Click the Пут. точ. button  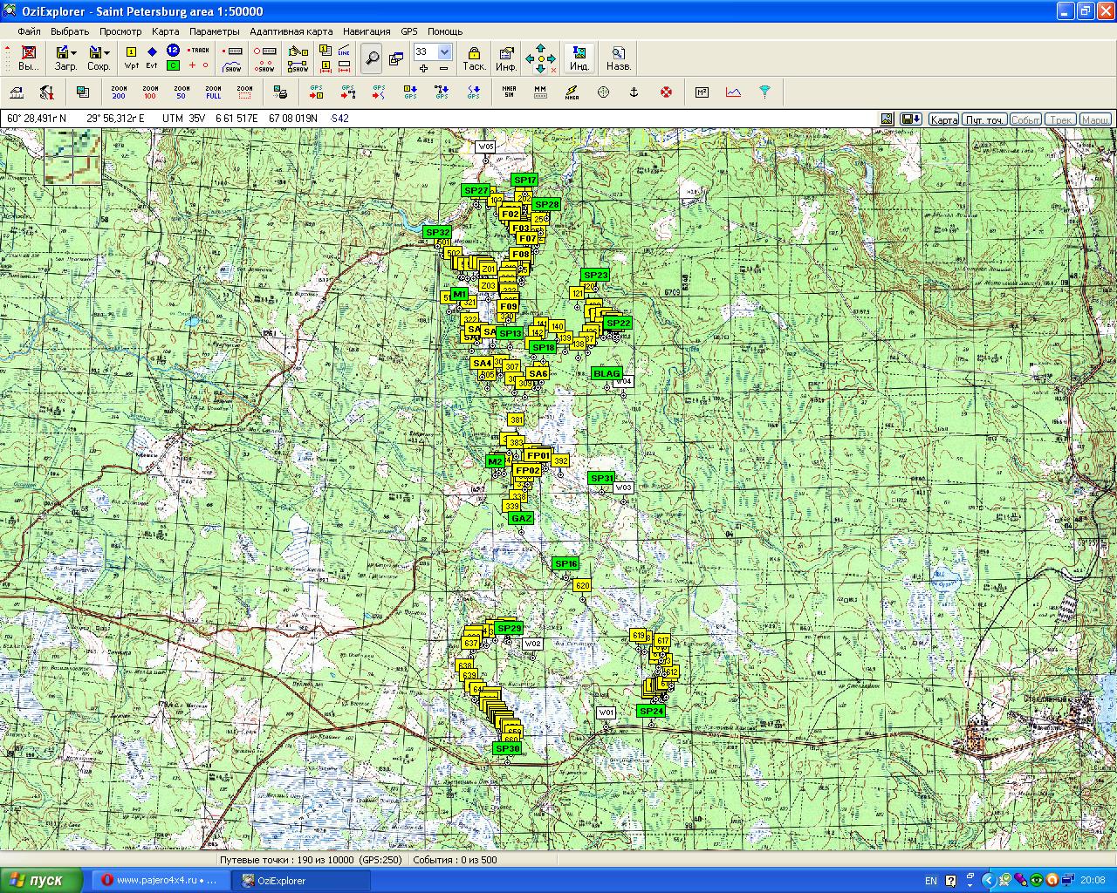pyautogui.click(x=983, y=119)
